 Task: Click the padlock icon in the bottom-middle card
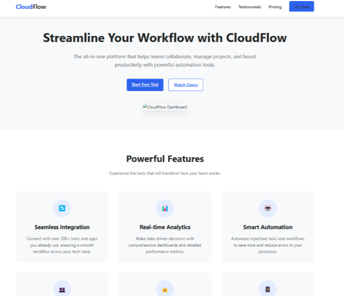coord(165,289)
